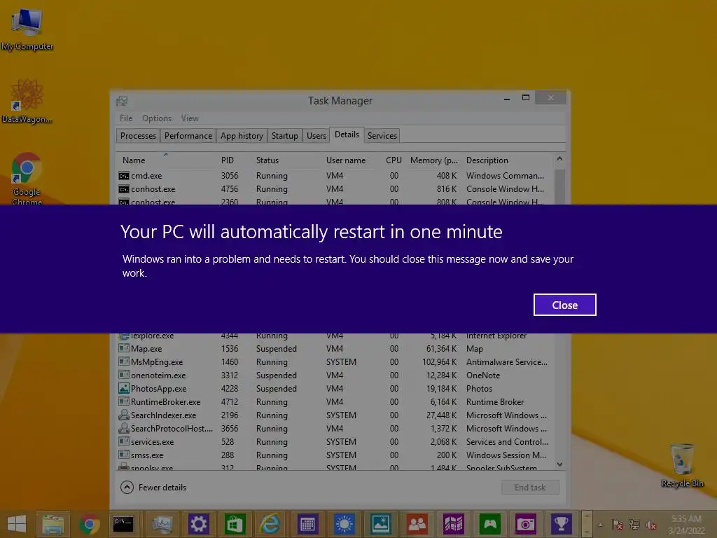
Task: Sort by the Status column header
Action: 267,160
